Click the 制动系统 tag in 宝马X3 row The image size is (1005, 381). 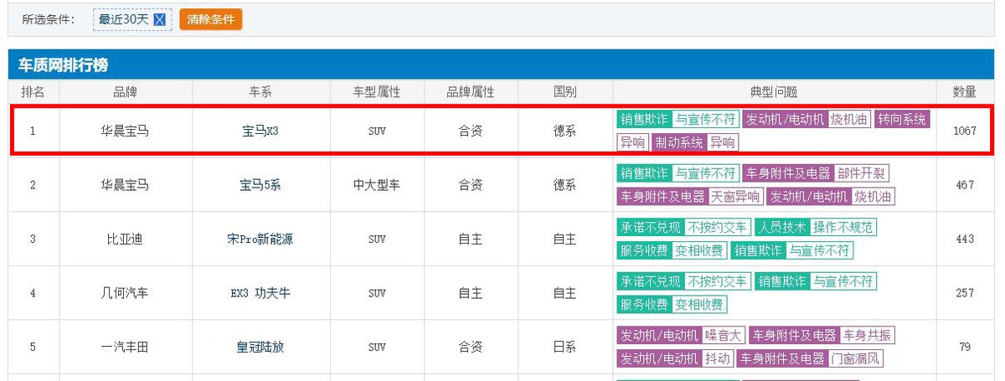(679, 143)
